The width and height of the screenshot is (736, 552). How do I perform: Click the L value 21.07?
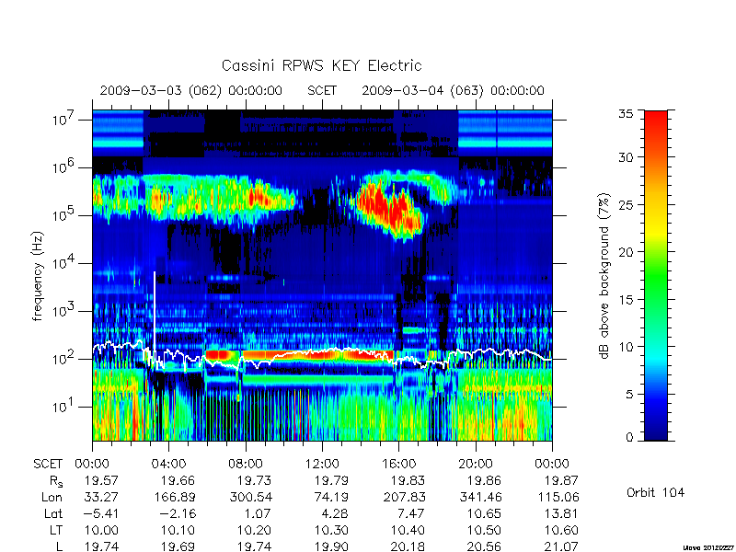[561, 546]
